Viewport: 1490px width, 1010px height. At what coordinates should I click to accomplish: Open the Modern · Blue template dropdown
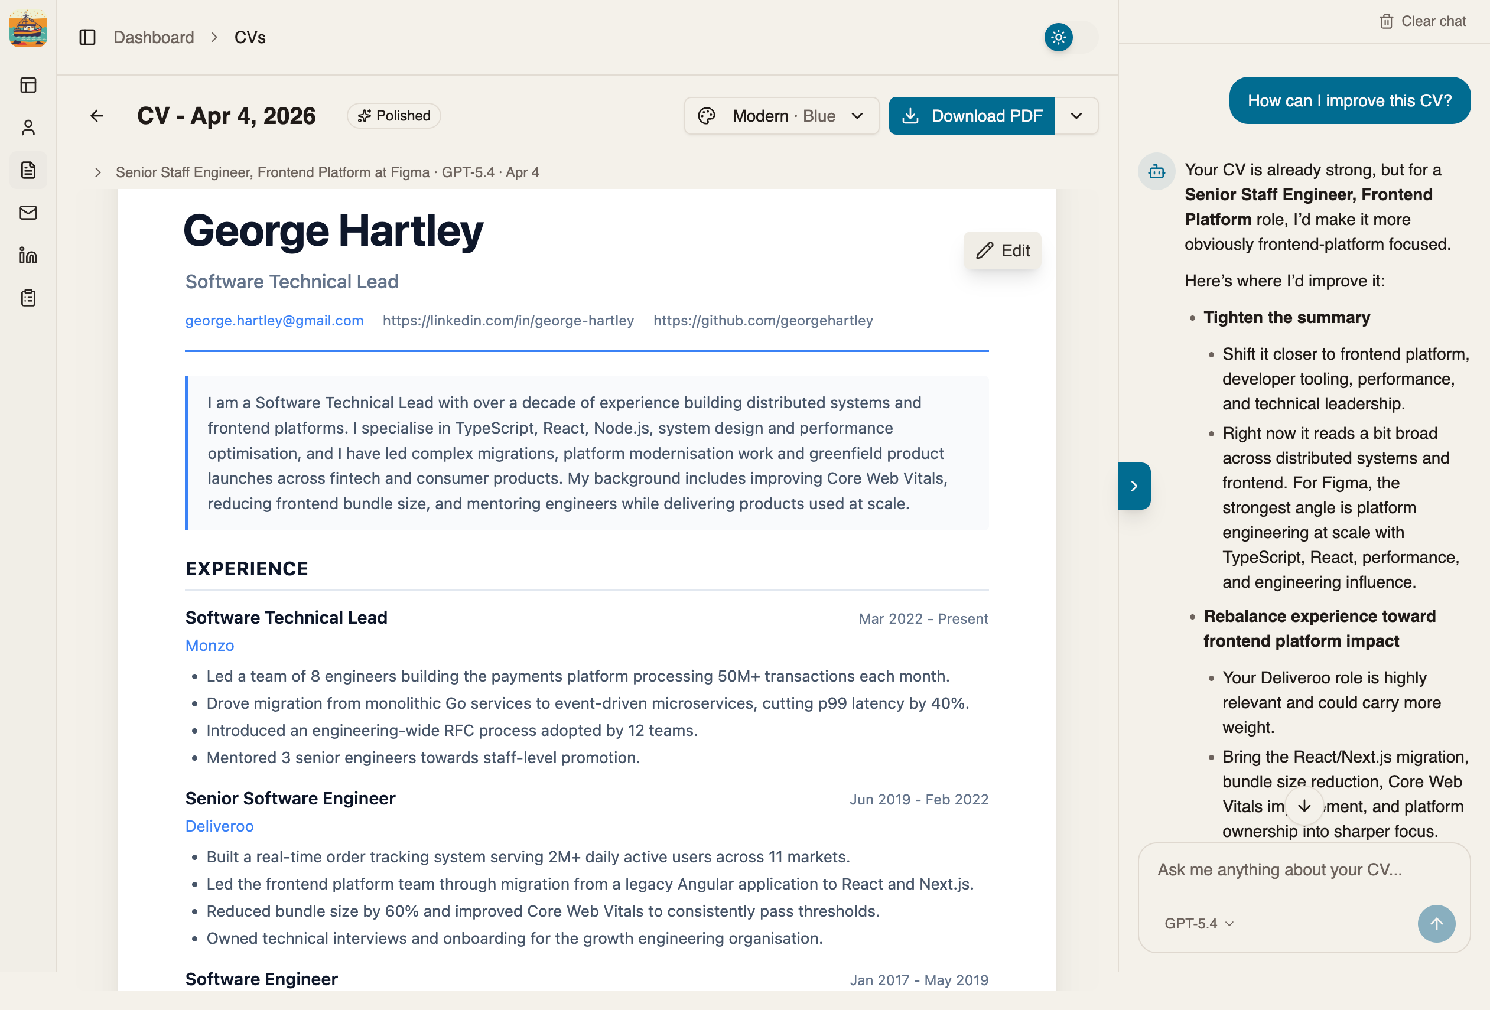tap(781, 115)
